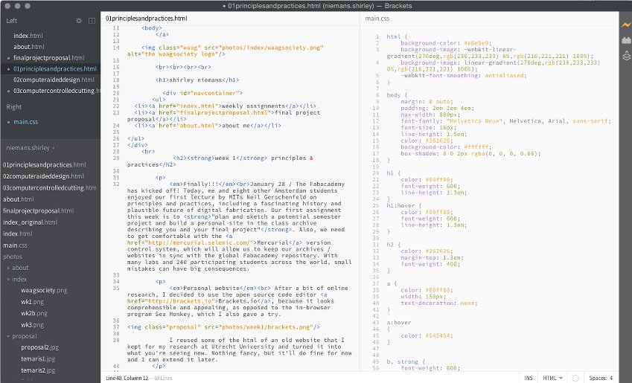Screen dimensions: 632x383
Task: Open the Extension Manager brick icon
Action: (x=626, y=40)
